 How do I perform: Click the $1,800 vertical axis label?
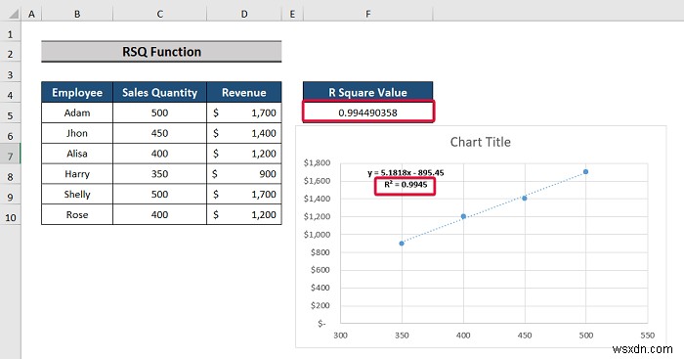[317, 163]
